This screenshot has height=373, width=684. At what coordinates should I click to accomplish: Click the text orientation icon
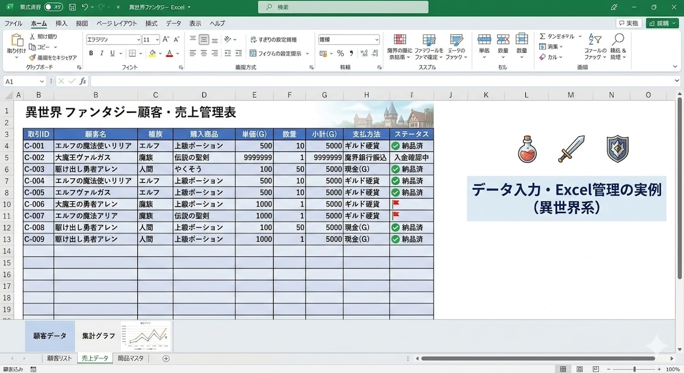(228, 40)
